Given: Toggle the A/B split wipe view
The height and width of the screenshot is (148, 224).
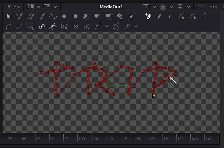Looking at the screenshot, I should pos(30,7).
